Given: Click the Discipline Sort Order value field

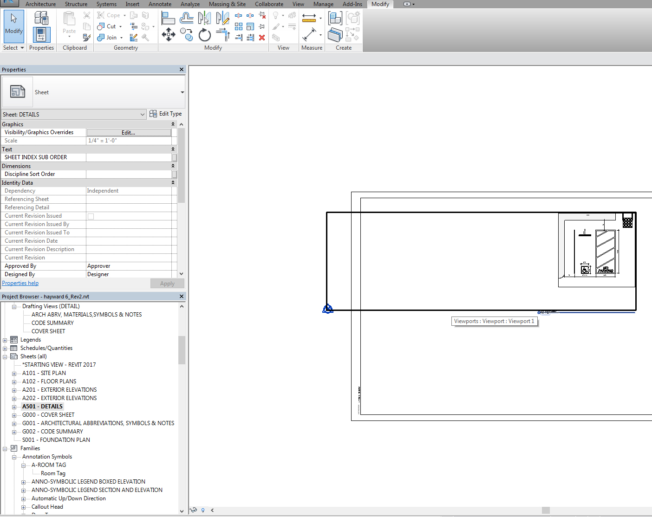Looking at the screenshot, I should point(129,174).
